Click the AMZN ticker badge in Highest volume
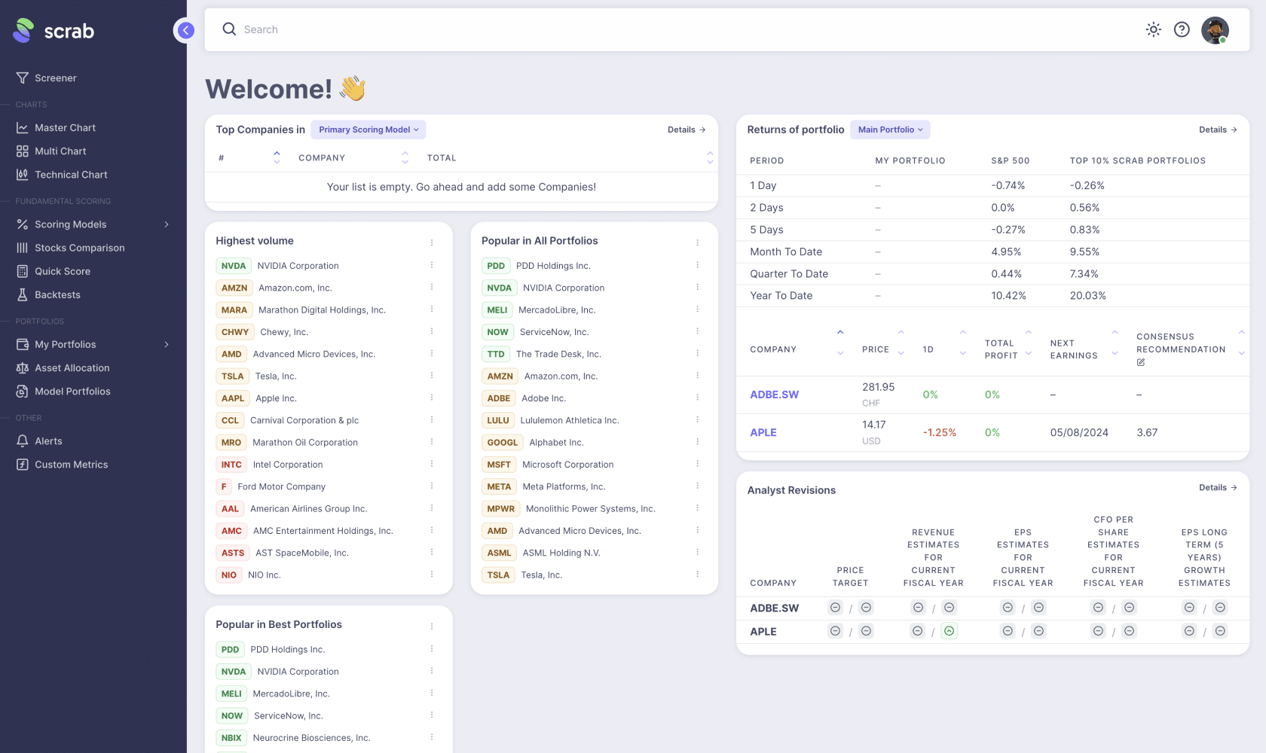Screen dimensions: 1266x753 pos(234,288)
